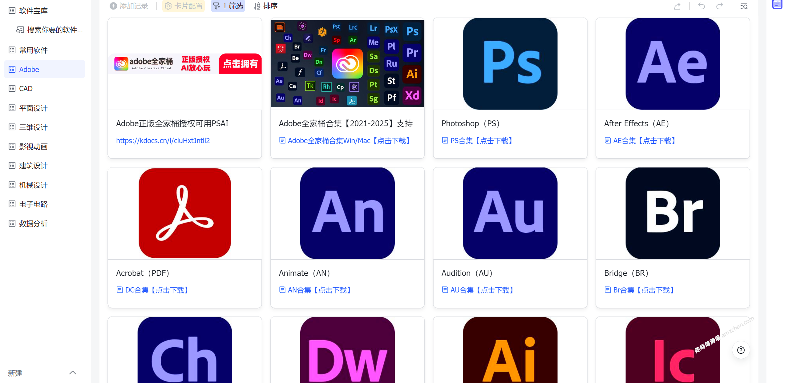Open the 建筑设计 category
This screenshot has height=383, width=788.
pyautogui.click(x=45, y=166)
